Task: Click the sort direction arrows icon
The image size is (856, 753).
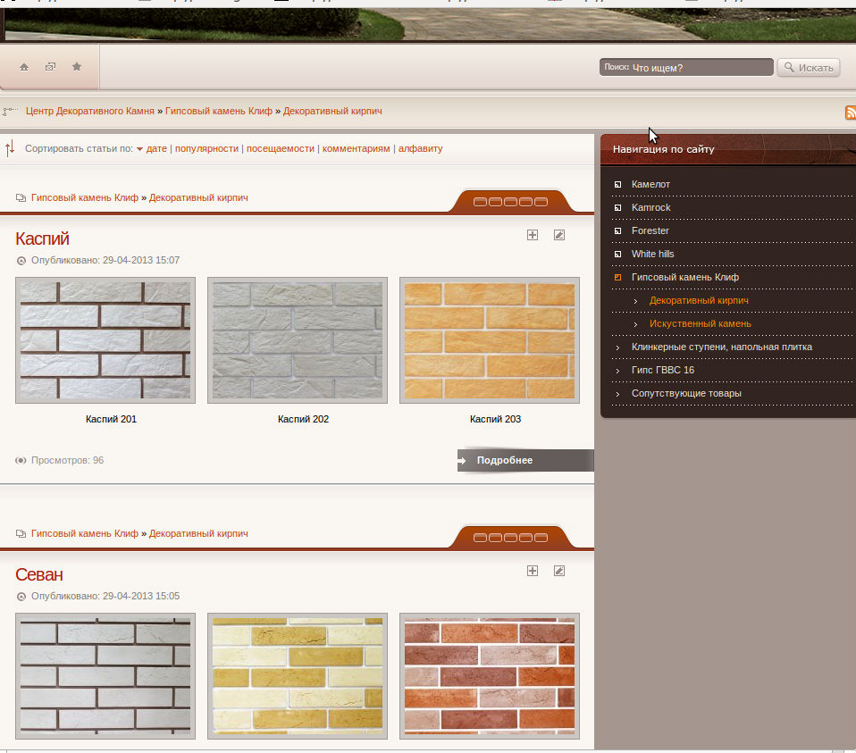Action: 10,148
